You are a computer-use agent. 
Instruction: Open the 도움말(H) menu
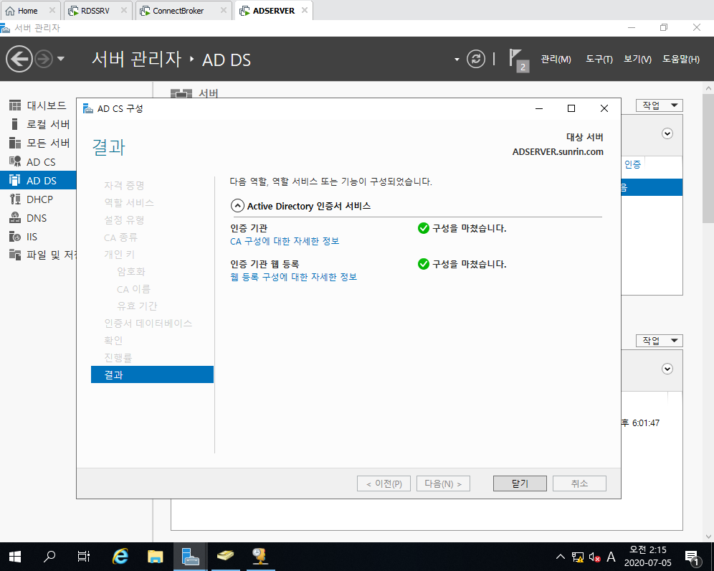(x=681, y=60)
